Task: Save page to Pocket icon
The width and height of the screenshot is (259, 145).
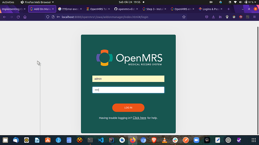Action: coord(207,17)
